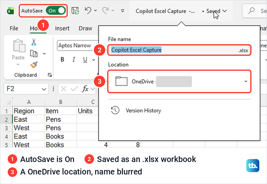267x184 pixels.
Task: Click the Excel app icon
Action: point(10,11)
